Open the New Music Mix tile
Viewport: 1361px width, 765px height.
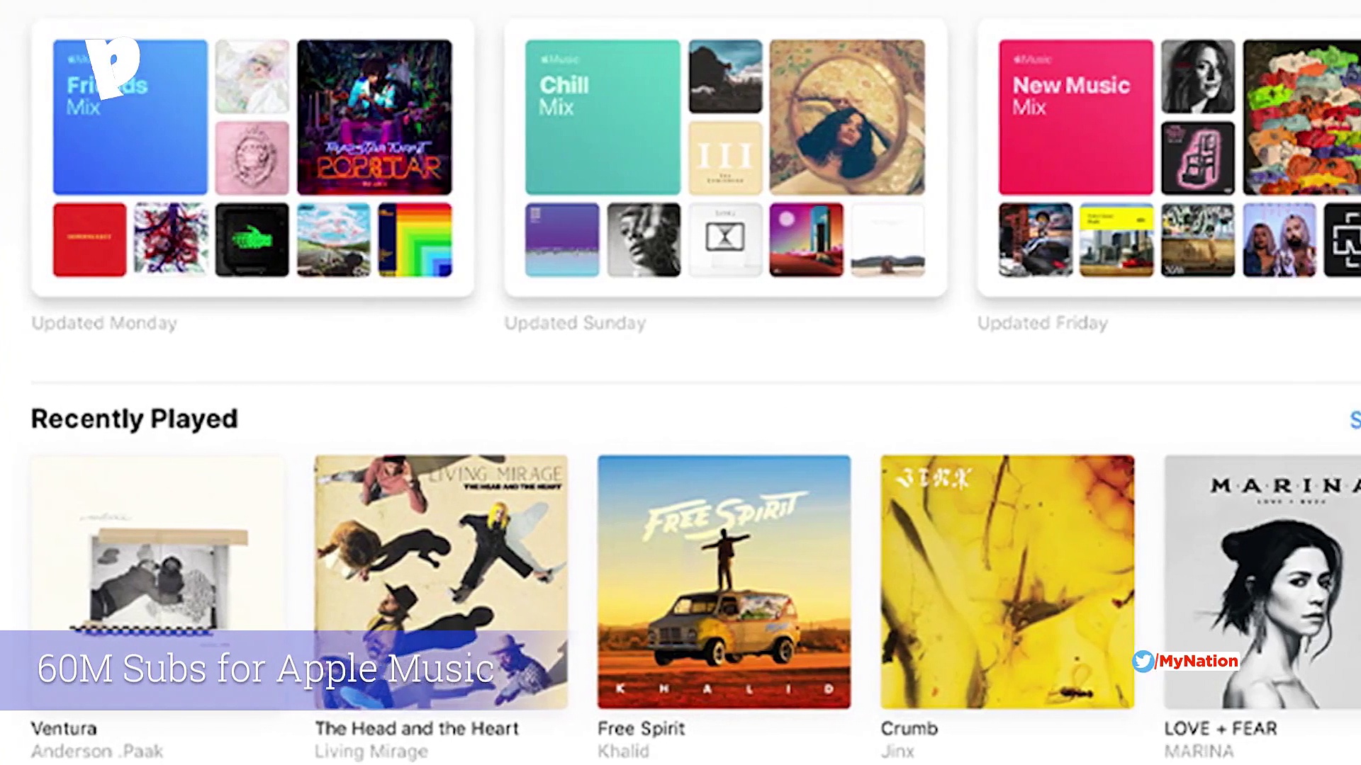(x=1076, y=117)
